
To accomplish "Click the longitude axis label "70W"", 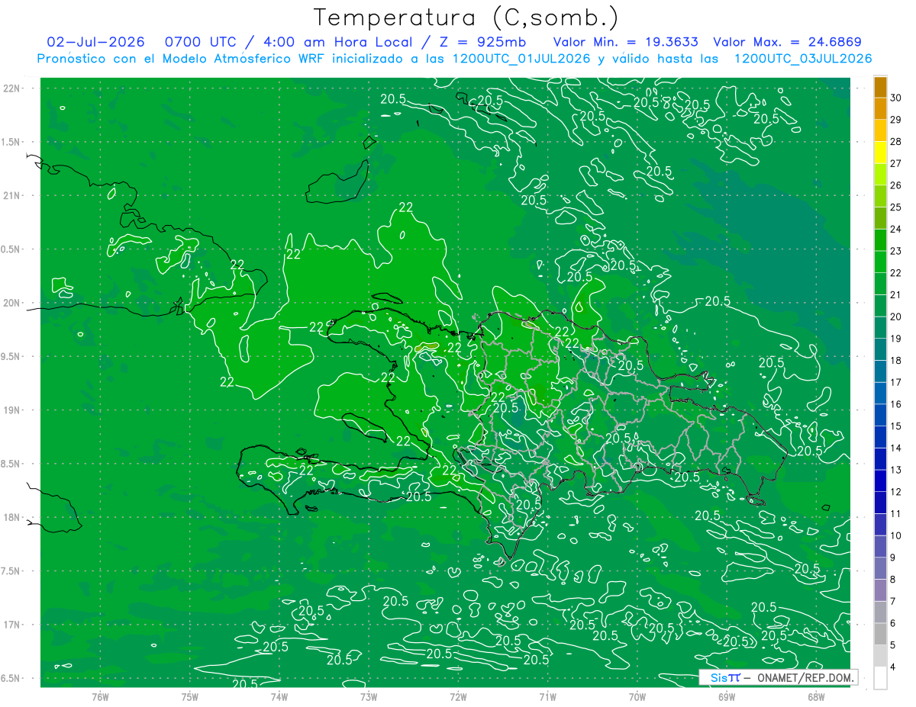I will click(x=637, y=696).
